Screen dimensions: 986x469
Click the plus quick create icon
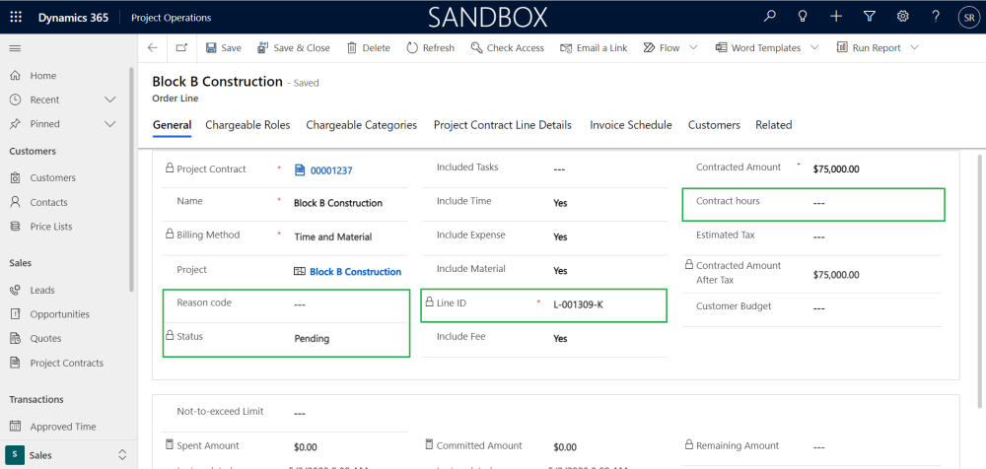[836, 17]
